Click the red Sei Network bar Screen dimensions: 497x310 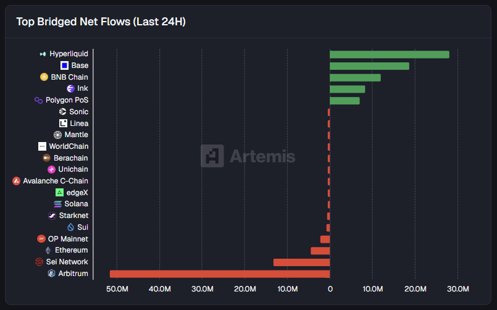(301, 262)
